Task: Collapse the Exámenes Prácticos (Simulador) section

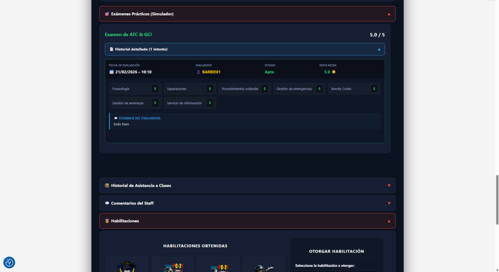Action: coord(389,14)
